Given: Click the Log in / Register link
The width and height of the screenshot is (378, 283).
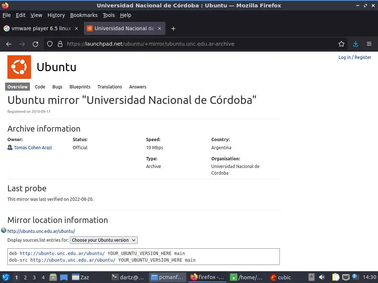Looking at the screenshot, I should 355,57.
